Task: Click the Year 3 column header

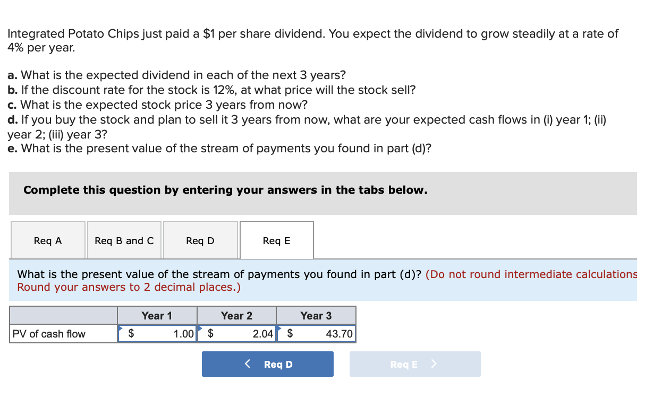Action: [x=316, y=315]
